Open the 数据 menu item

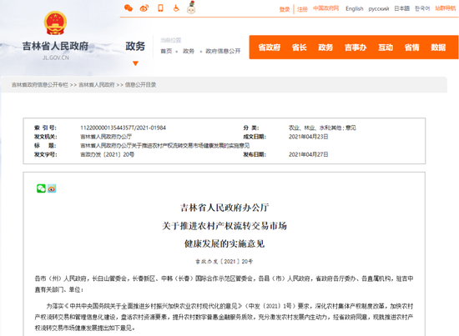pos(438,48)
